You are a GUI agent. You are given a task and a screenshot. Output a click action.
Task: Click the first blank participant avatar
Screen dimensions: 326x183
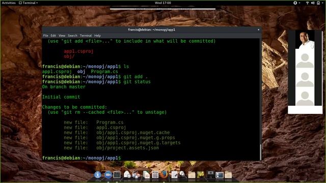(305, 60)
